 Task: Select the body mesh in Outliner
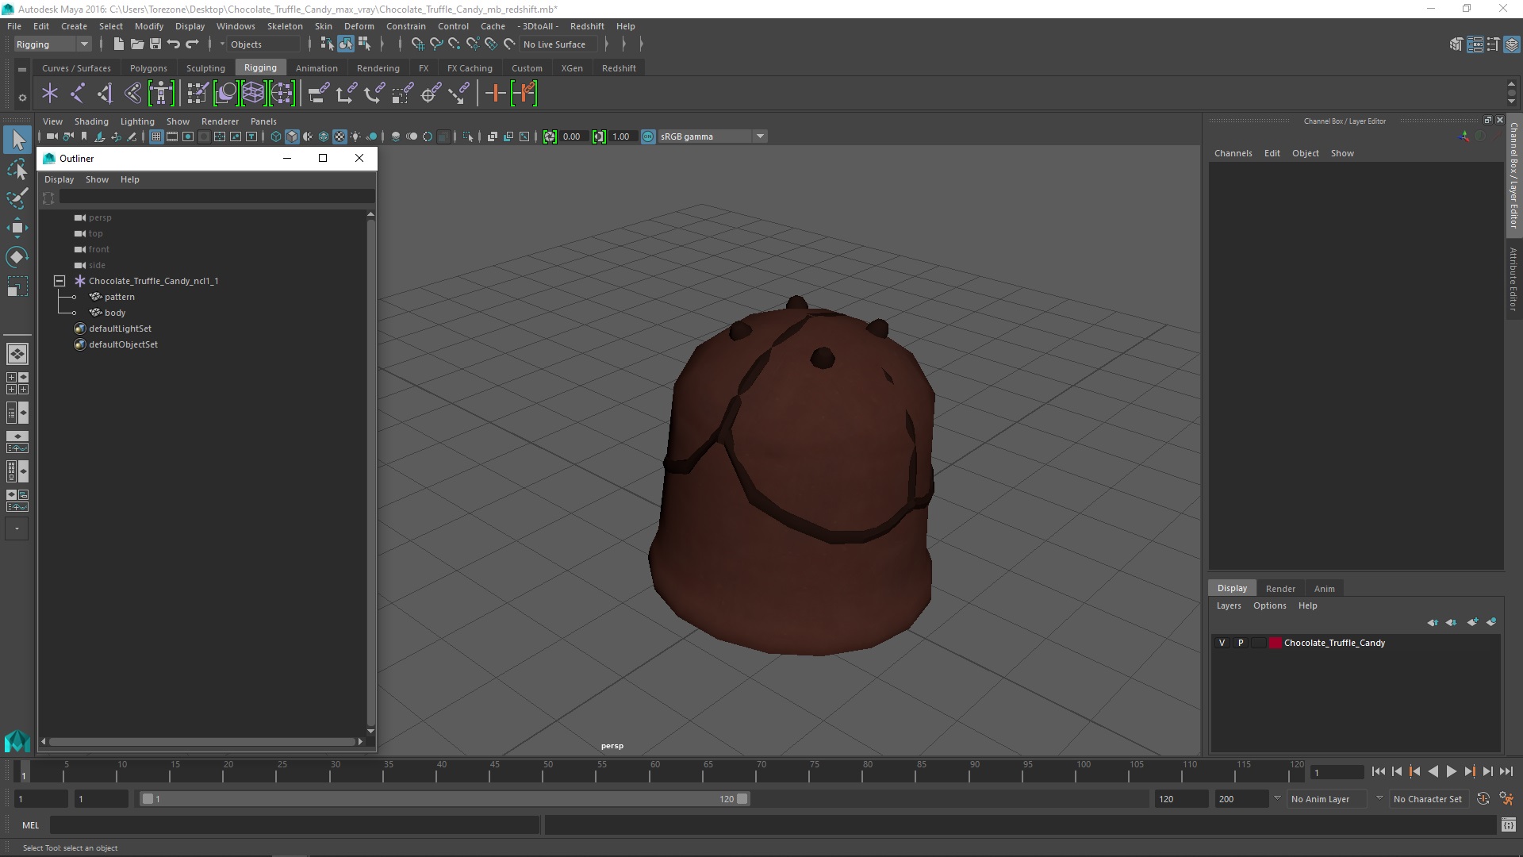coord(115,313)
